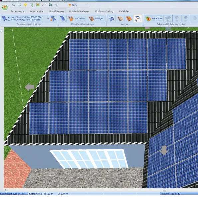
Task: Click the 'Kein Objekt ausgewählt' status text
Action: [x=12, y=194]
